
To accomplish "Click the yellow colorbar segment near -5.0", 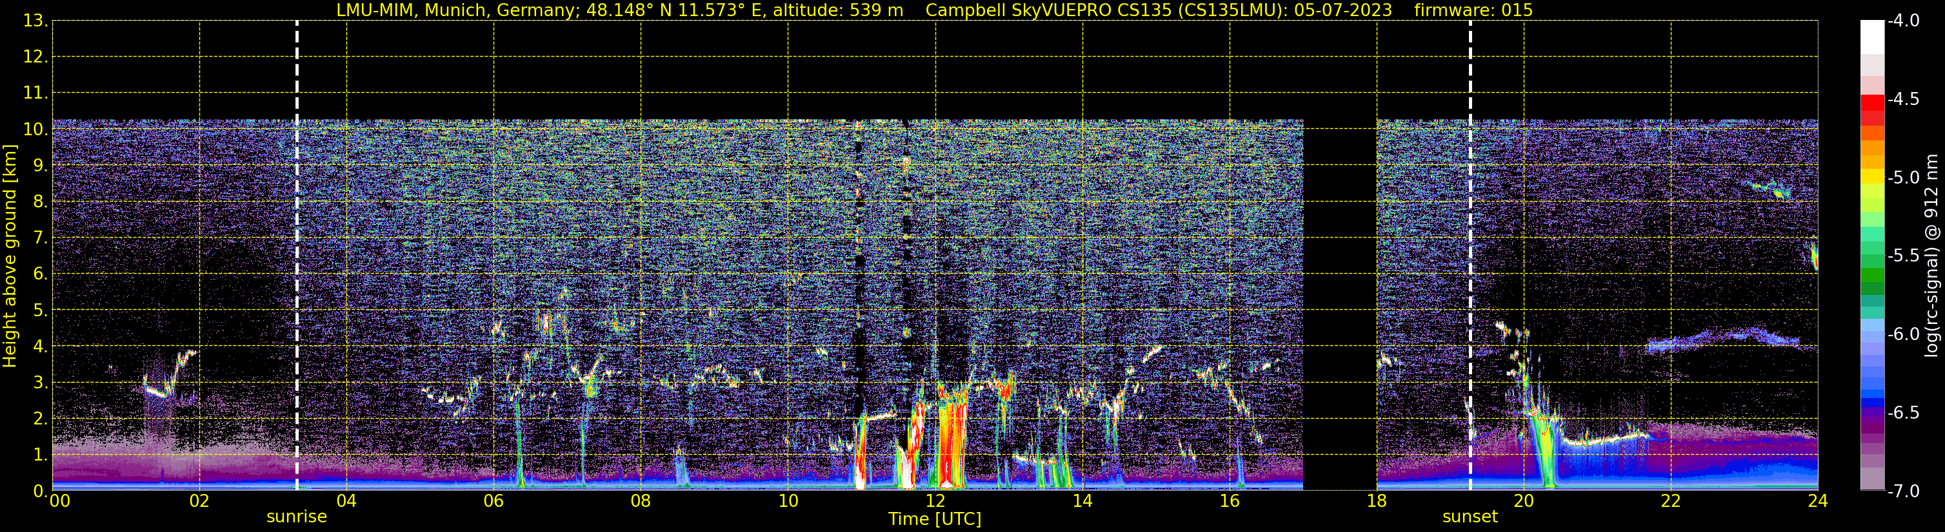I will [1873, 176].
